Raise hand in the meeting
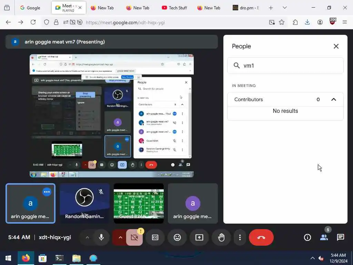The height and width of the screenshot is (265, 353). (221, 237)
